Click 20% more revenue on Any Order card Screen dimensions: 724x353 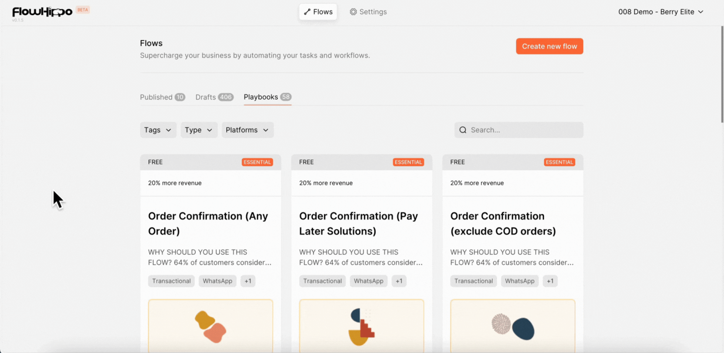(x=175, y=183)
